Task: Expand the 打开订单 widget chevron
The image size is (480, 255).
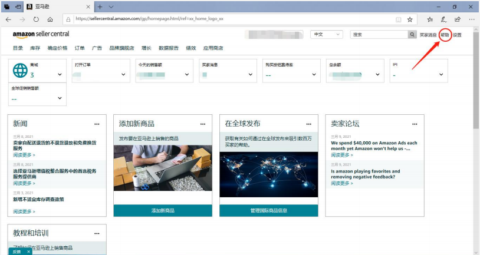Action: click(x=123, y=74)
